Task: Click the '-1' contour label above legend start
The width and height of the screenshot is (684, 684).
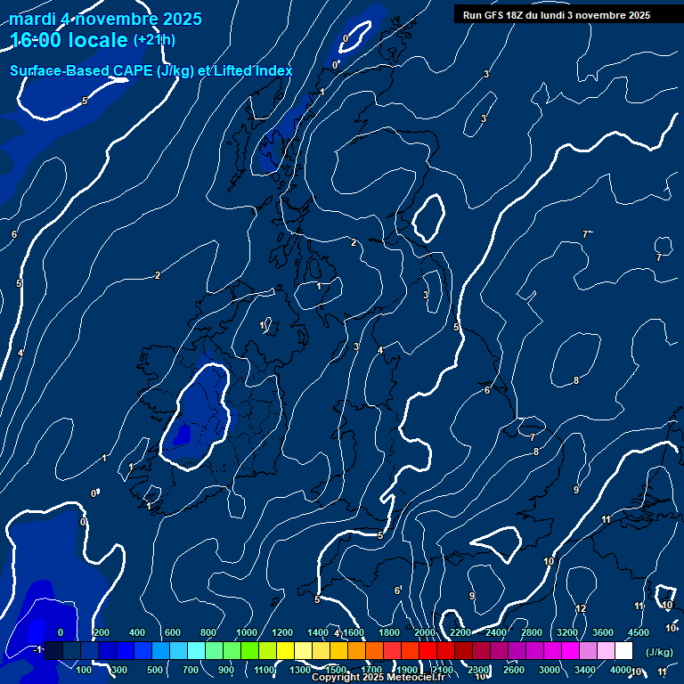Action: pyautogui.click(x=37, y=650)
